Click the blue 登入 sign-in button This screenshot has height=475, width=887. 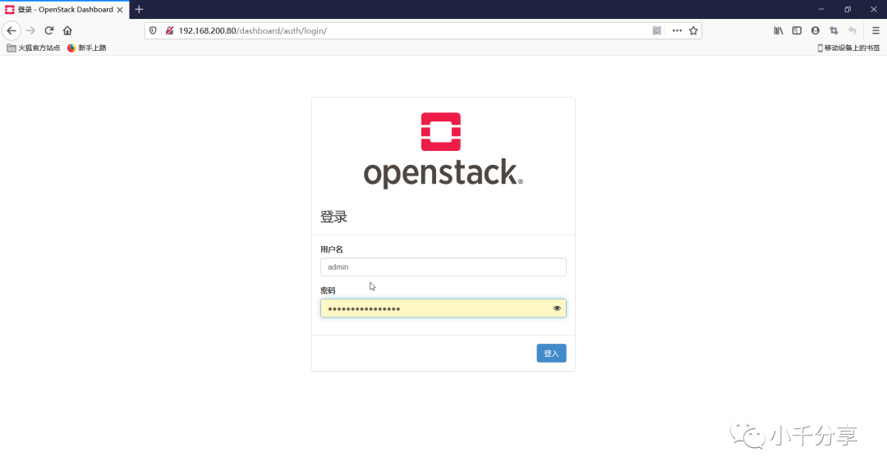tap(551, 354)
